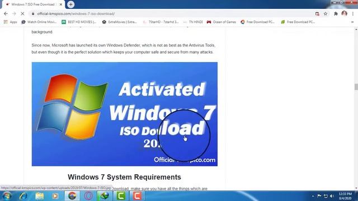
Task: Open BEST HD MOVIES bookmark
Action: 79,22
